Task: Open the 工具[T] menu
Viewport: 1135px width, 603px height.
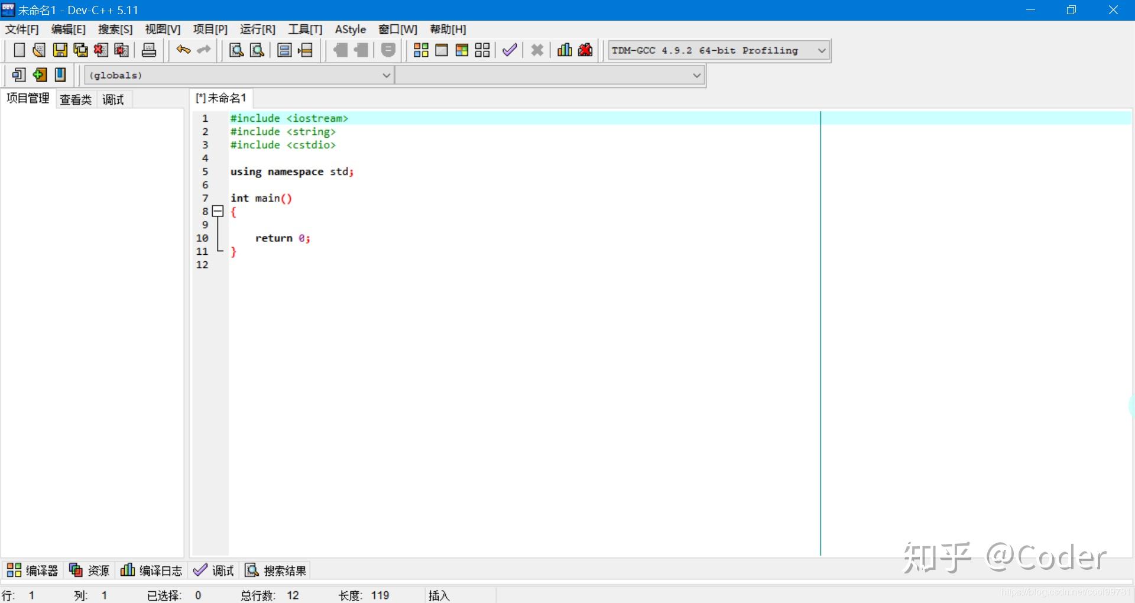Action: click(x=305, y=30)
